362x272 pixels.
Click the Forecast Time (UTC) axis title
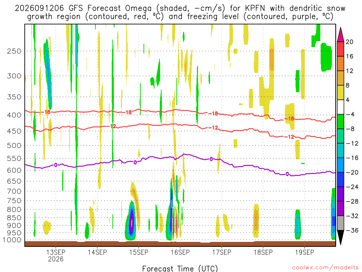(180, 268)
